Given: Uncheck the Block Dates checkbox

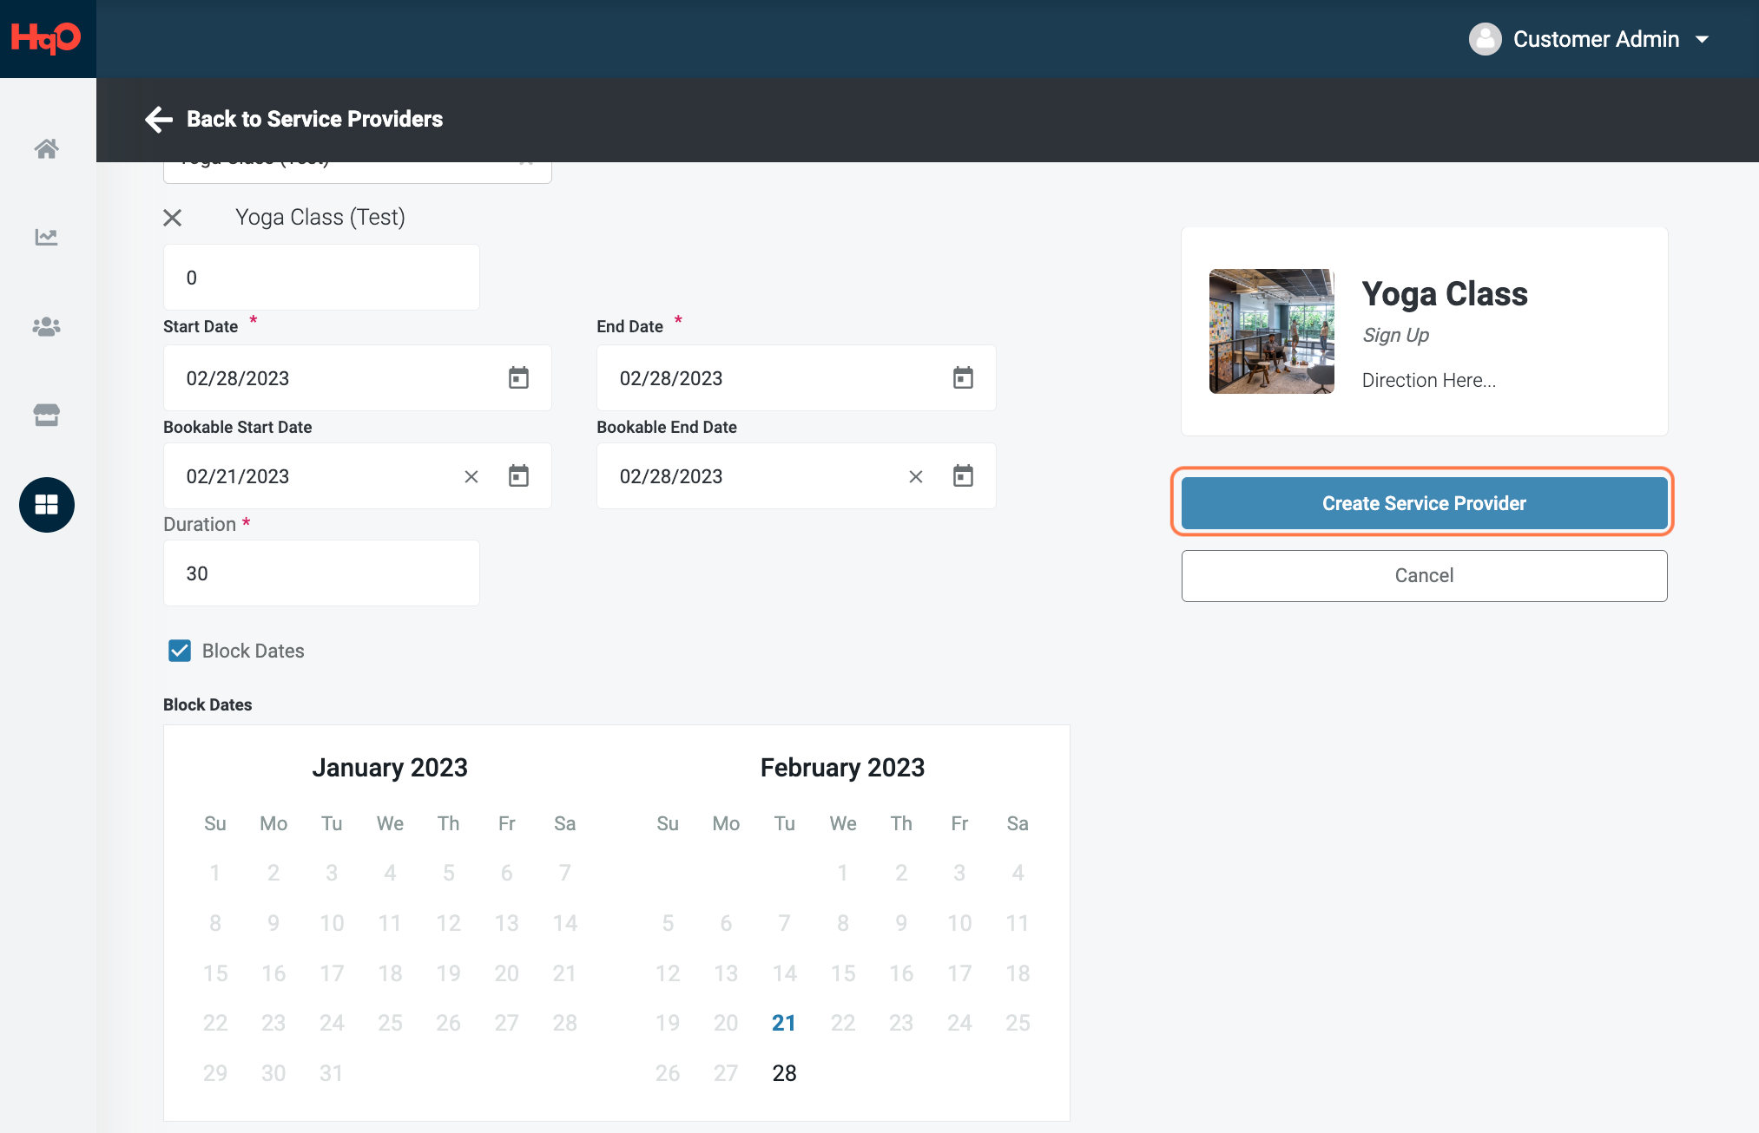Looking at the screenshot, I should point(180,651).
